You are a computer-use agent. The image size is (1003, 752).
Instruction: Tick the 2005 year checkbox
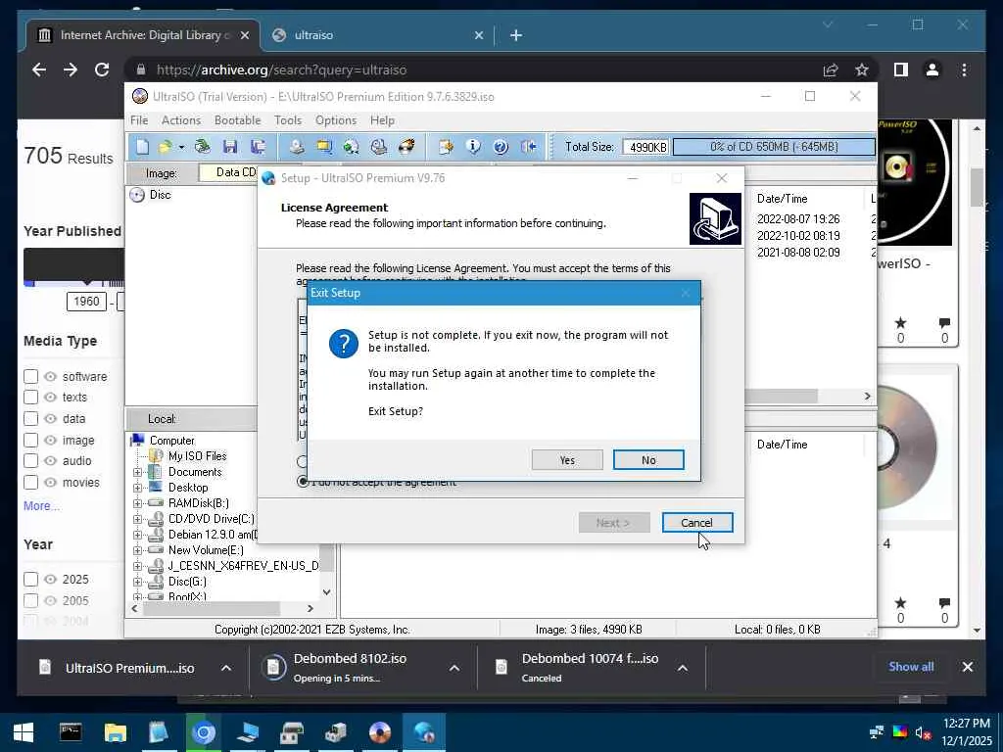(x=30, y=600)
